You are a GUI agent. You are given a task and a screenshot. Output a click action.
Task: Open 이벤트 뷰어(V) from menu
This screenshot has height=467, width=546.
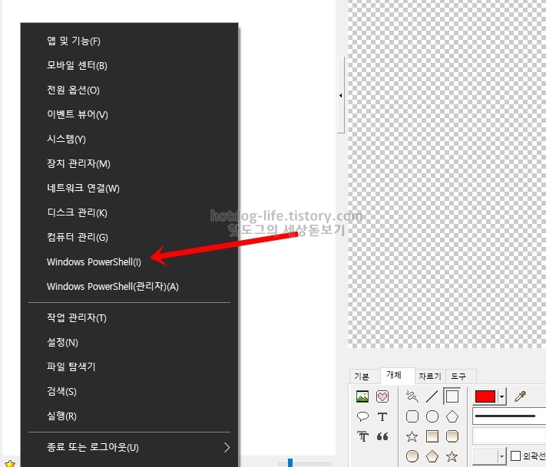pos(130,114)
